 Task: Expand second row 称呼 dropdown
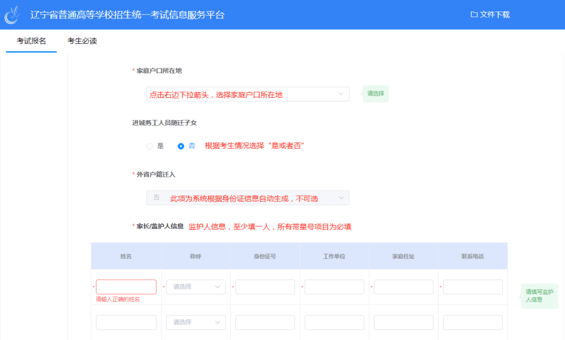tap(196, 322)
